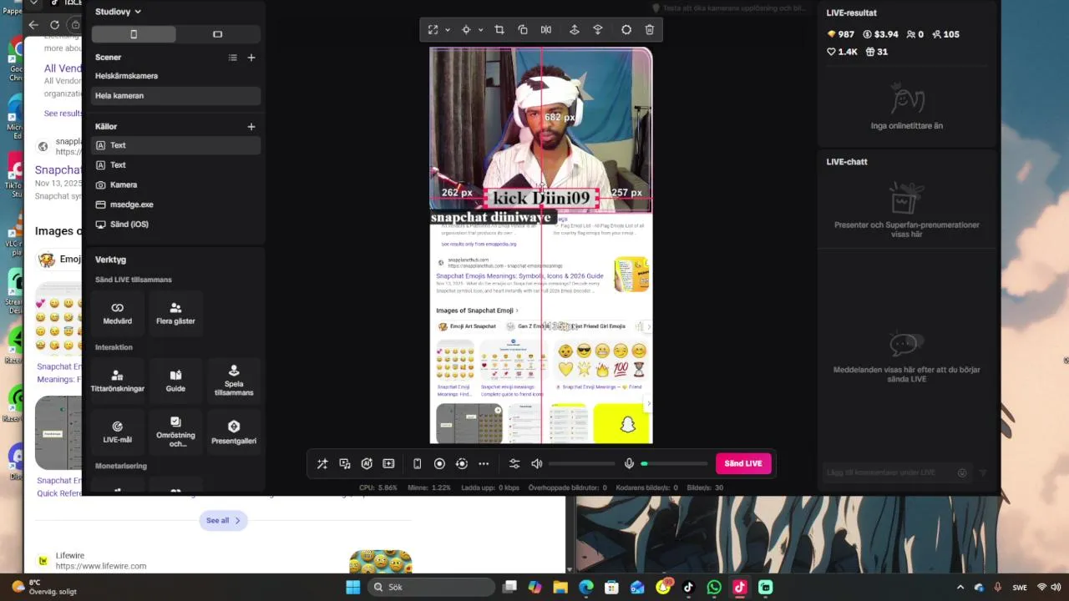Open the AI hexagon tool
The image size is (1069, 601).
pyautogui.click(x=367, y=464)
